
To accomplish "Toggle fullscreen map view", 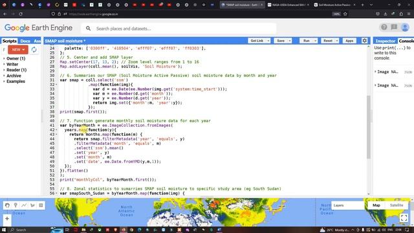I will pyautogui.click(x=404, y=217).
